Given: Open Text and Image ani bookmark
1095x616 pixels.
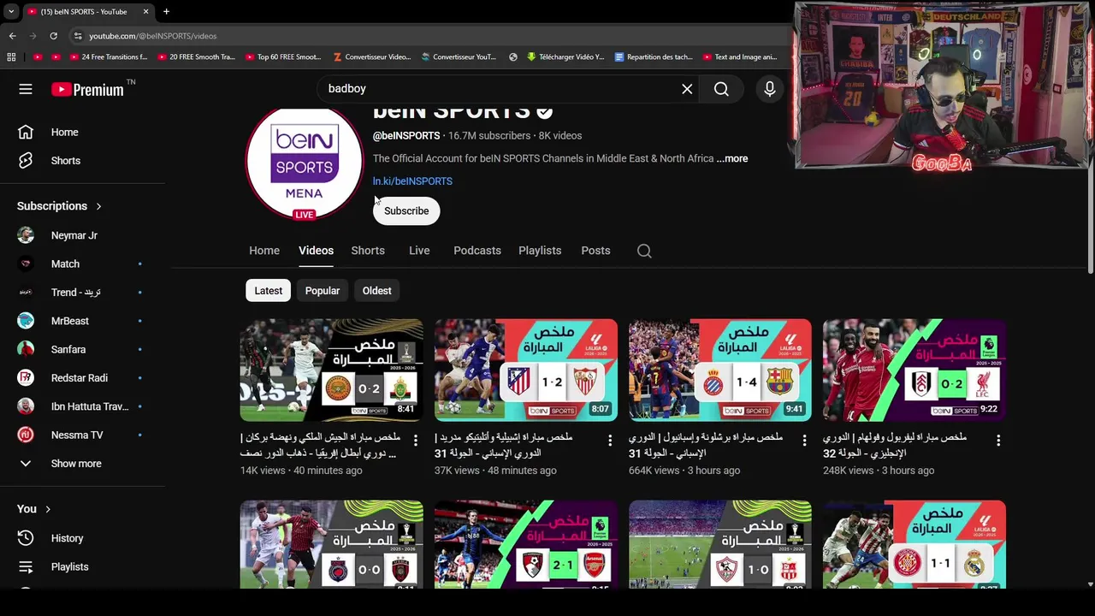Looking at the screenshot, I should pos(740,57).
